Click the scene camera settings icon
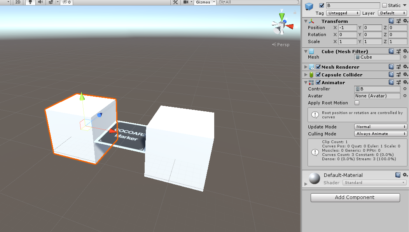 (185, 2)
